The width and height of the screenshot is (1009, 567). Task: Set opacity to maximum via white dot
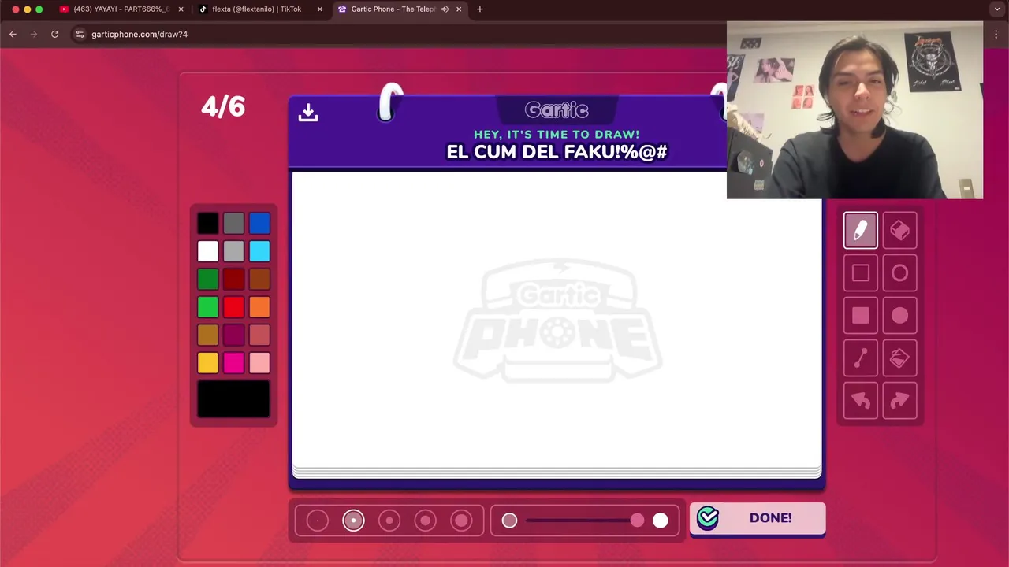(661, 521)
